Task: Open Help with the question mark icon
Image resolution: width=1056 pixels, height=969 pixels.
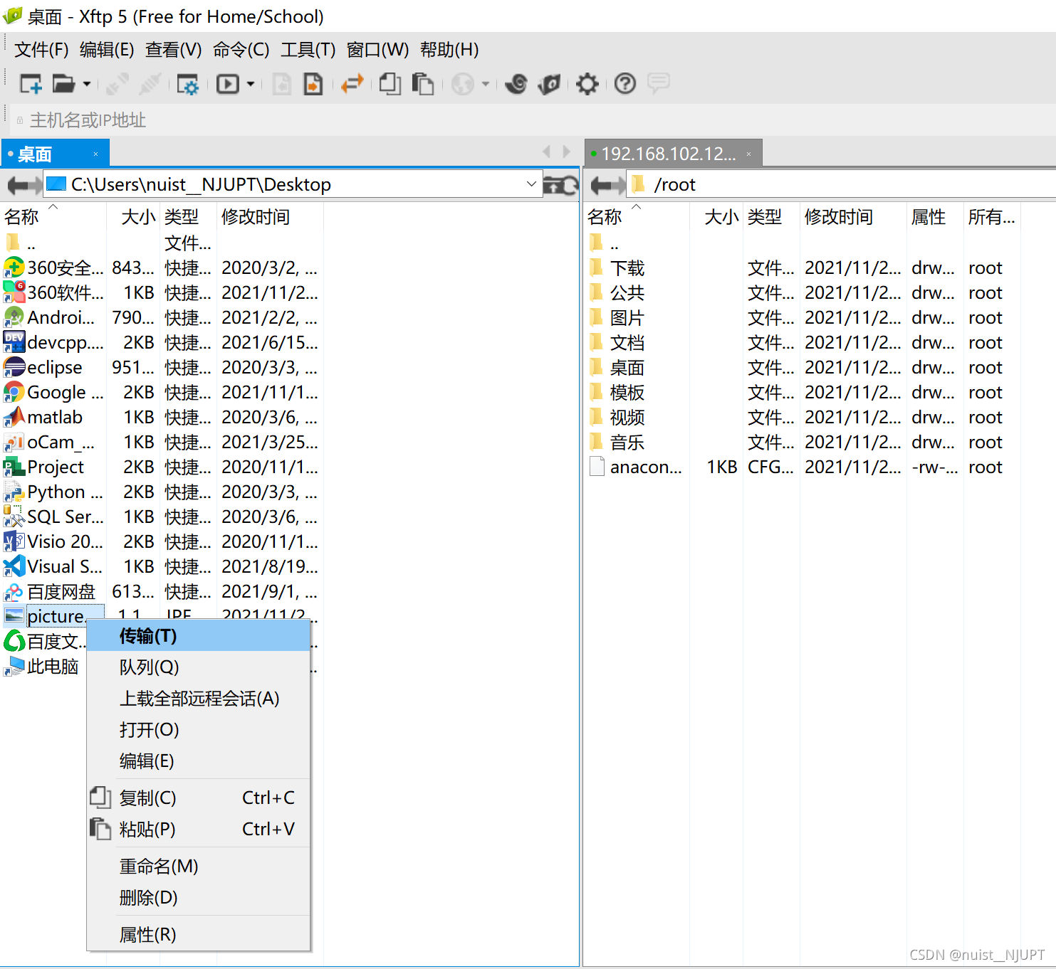Action: [625, 84]
